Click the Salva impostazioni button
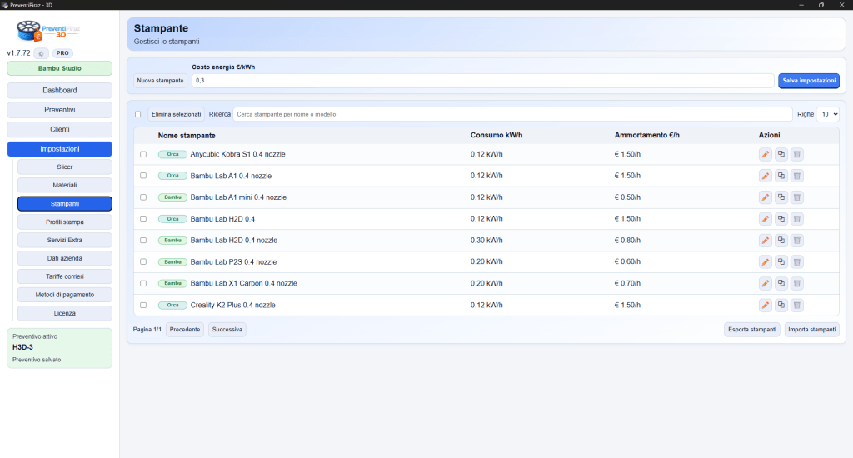853x458 pixels. pyautogui.click(x=808, y=81)
